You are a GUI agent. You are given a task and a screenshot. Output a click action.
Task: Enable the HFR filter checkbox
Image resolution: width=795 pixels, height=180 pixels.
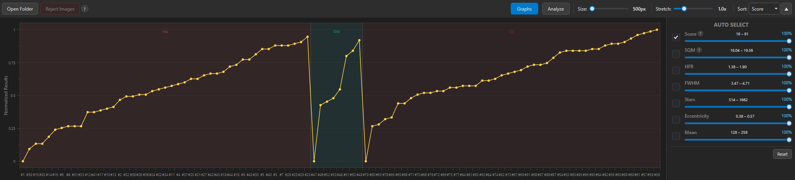[676, 70]
